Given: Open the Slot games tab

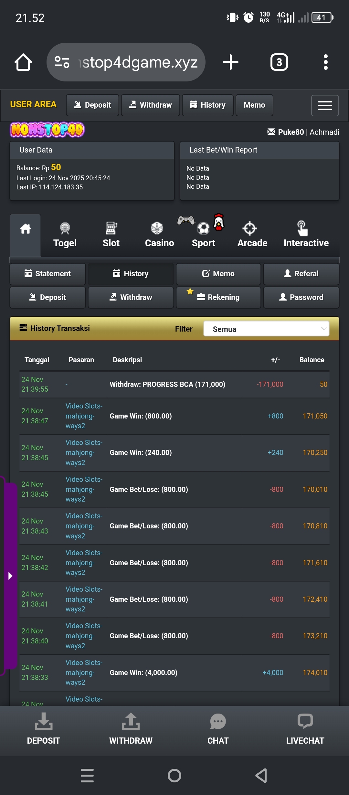Looking at the screenshot, I should pos(111,235).
